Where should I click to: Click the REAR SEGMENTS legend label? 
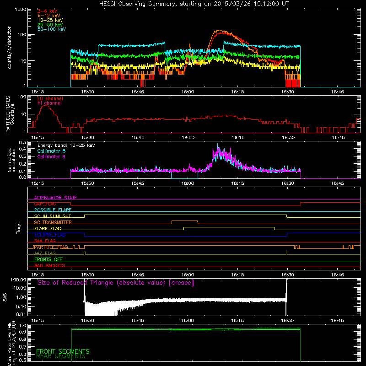tap(61, 356)
